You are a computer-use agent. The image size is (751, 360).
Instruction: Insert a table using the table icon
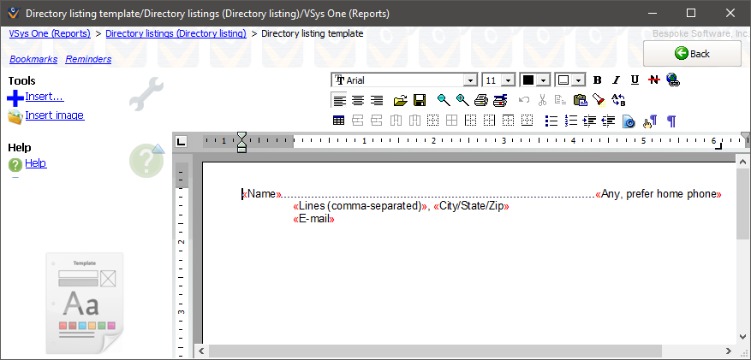coord(338,121)
